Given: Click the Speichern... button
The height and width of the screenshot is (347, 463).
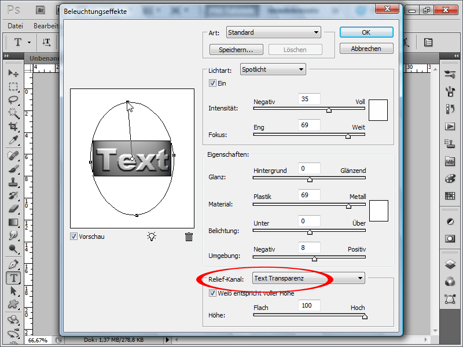Looking at the screenshot, I should (x=236, y=50).
